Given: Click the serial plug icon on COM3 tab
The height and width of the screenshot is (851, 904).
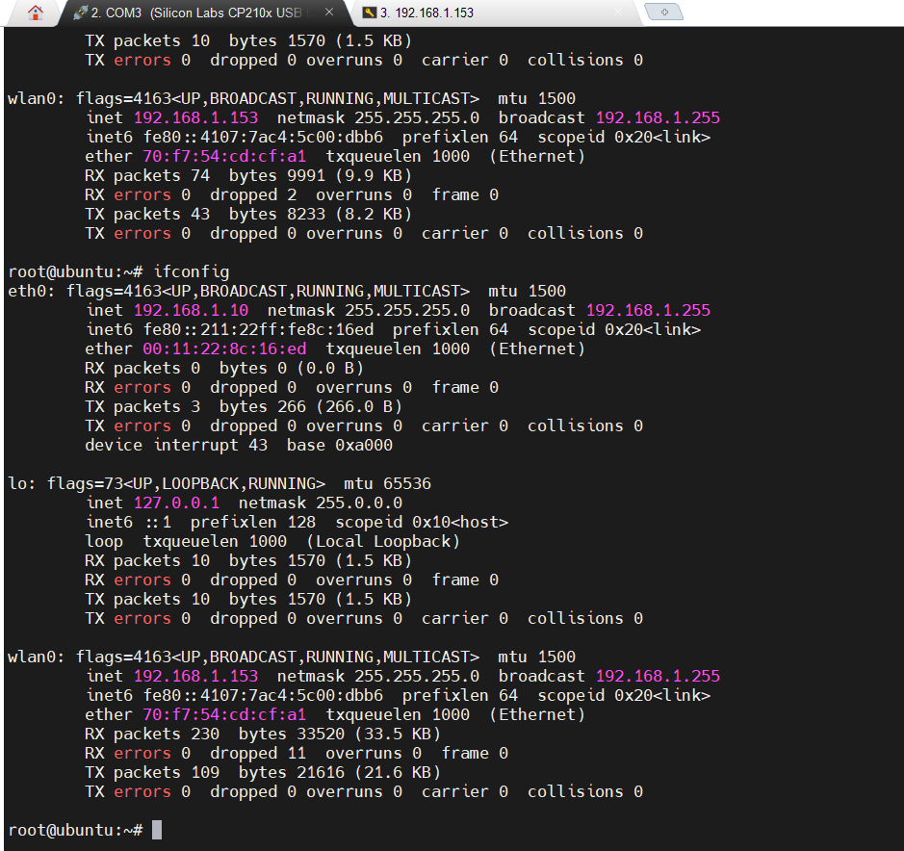Looking at the screenshot, I should pos(79,13).
